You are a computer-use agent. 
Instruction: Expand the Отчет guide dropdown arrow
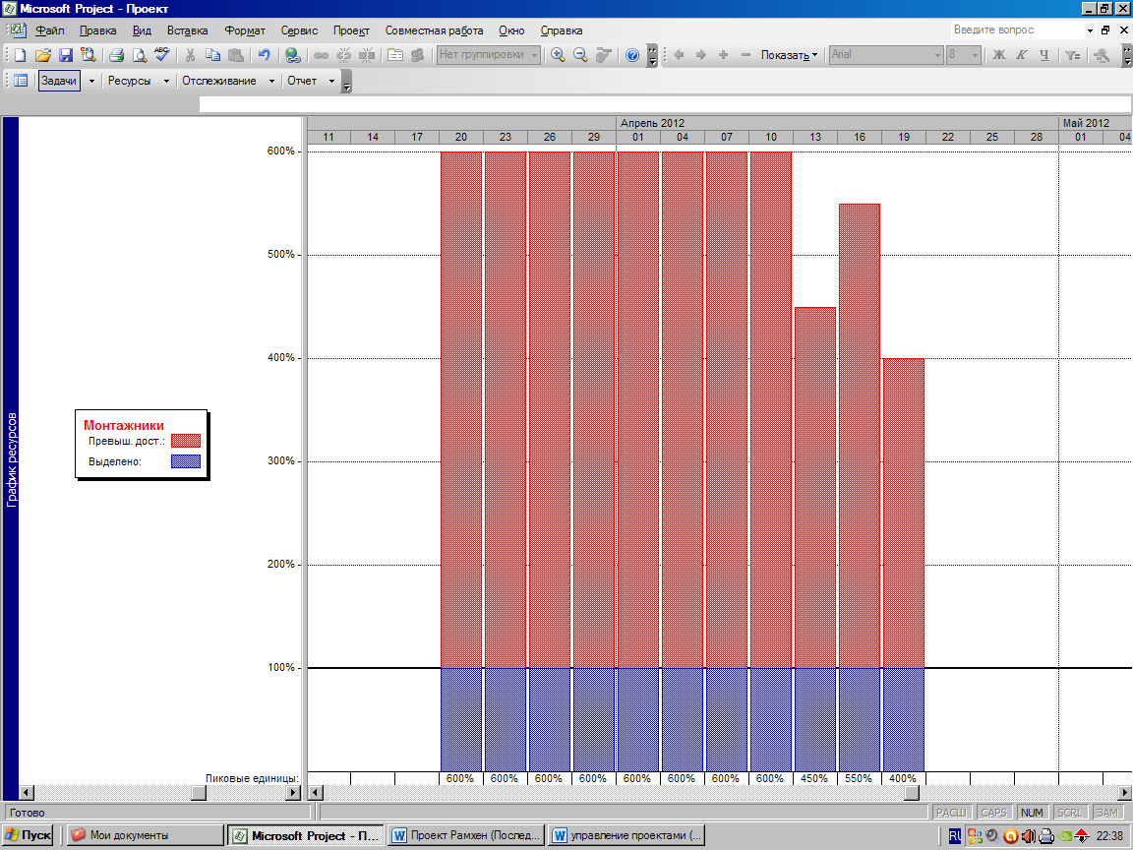point(331,81)
